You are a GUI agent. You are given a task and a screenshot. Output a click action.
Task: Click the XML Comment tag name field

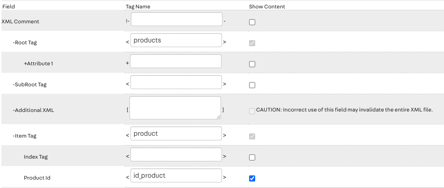point(176,20)
